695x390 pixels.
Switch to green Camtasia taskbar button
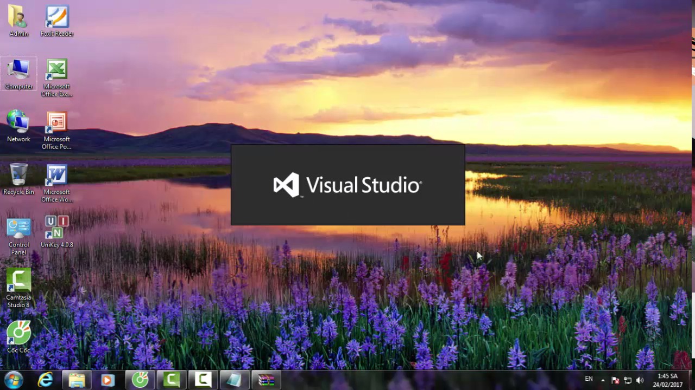[172, 380]
